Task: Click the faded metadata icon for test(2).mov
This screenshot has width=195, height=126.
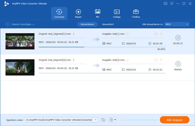Action: pos(156,60)
